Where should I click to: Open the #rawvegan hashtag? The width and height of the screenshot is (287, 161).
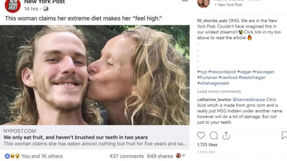(x=264, y=72)
